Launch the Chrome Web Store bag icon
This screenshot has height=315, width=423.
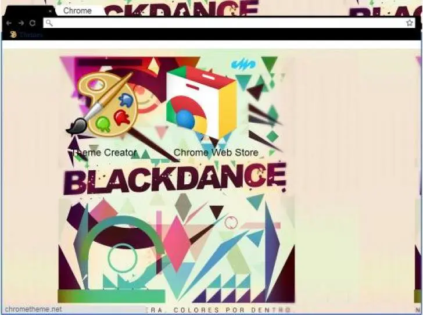click(x=202, y=103)
